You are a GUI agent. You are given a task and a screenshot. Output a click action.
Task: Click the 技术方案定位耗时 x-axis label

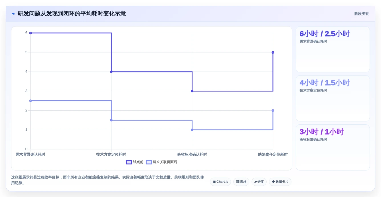(x=111, y=155)
